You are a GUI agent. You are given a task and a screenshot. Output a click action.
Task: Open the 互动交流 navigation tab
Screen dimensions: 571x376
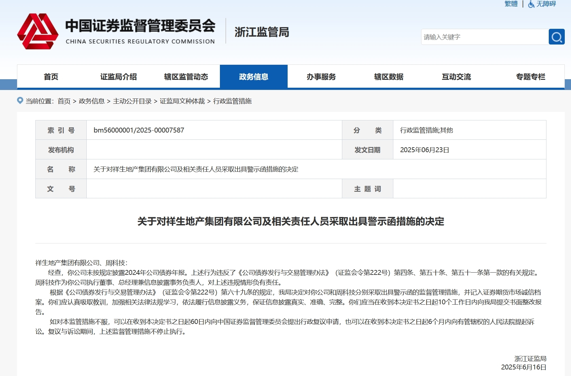(456, 77)
